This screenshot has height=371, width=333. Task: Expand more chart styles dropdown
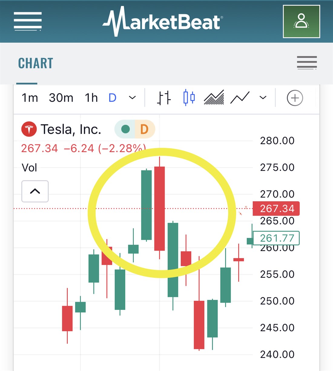[263, 98]
